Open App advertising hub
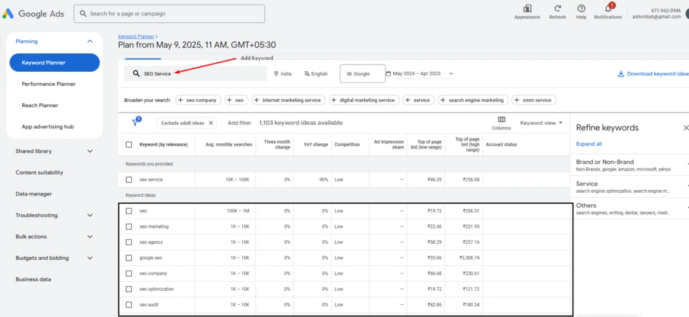The width and height of the screenshot is (689, 317). coord(48,127)
